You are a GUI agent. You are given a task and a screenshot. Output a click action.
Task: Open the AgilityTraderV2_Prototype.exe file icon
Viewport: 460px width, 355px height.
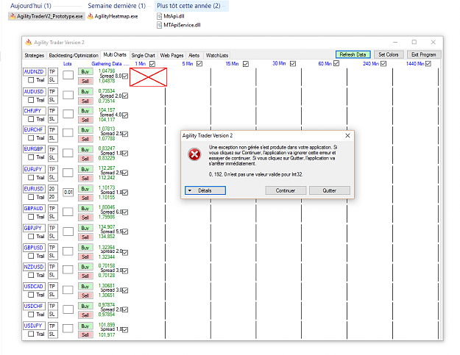(13, 16)
